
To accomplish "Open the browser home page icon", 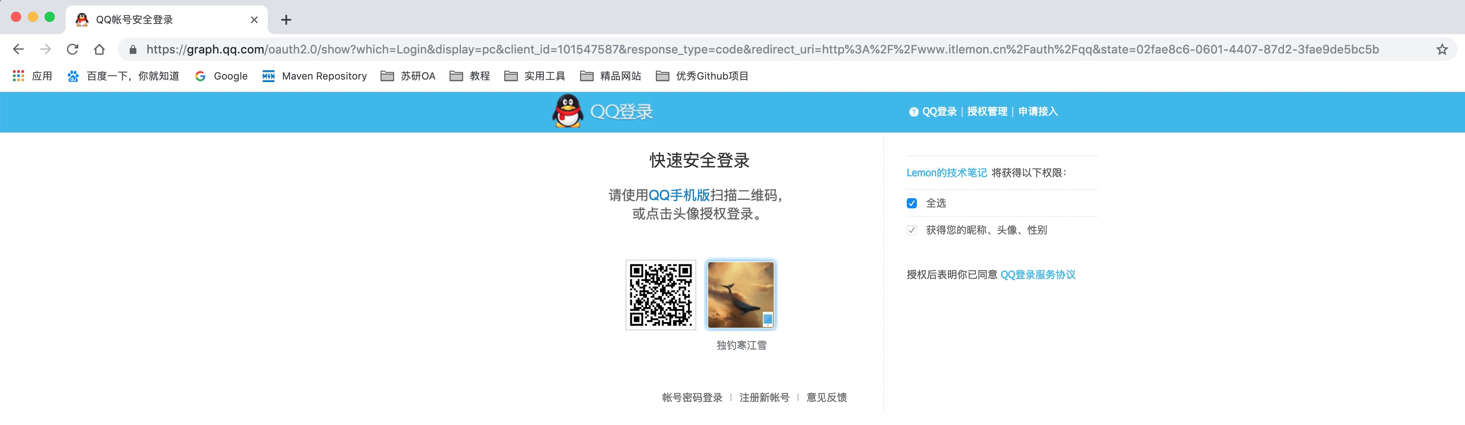I will [x=99, y=49].
